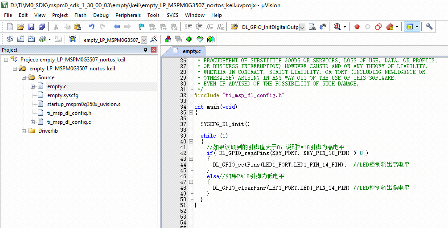Image resolution: width=448 pixels, height=228 pixels.
Task: Paste from the clipboard
Action: 78,27
